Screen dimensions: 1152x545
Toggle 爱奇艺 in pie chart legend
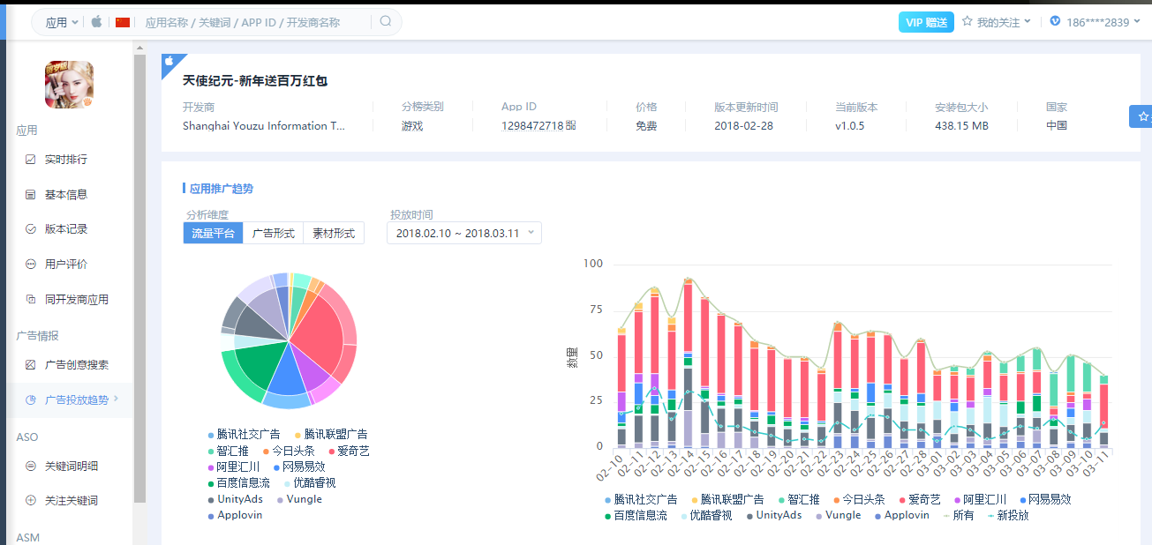tap(348, 451)
